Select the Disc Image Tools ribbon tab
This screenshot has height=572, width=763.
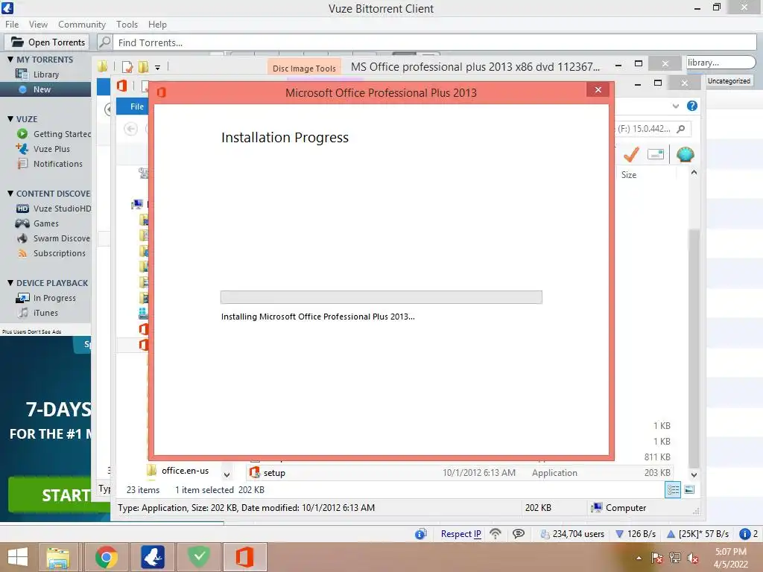304,69
